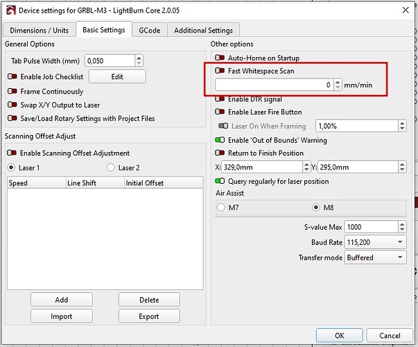
Task: Open the Additional Settings tab
Action: [203, 30]
